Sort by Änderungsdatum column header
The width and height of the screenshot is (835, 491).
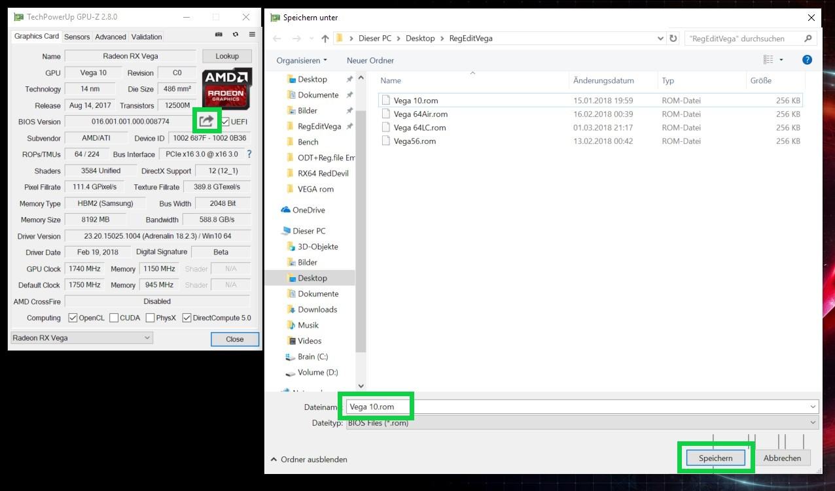pos(613,80)
